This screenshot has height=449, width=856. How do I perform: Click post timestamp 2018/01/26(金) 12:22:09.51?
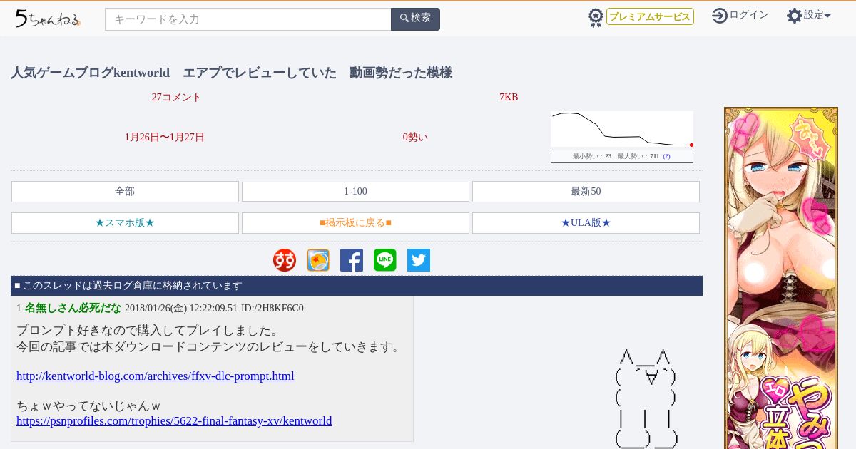(181, 309)
